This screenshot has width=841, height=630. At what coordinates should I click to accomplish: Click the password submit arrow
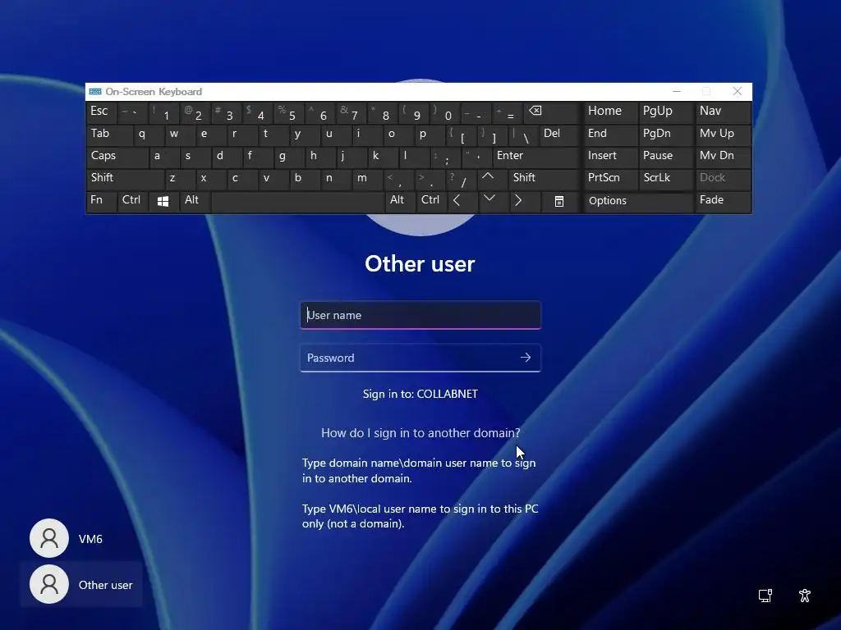click(x=526, y=358)
